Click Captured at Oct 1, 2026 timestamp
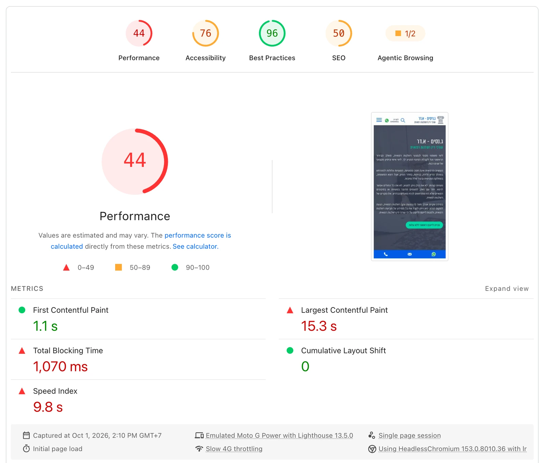 pos(97,435)
